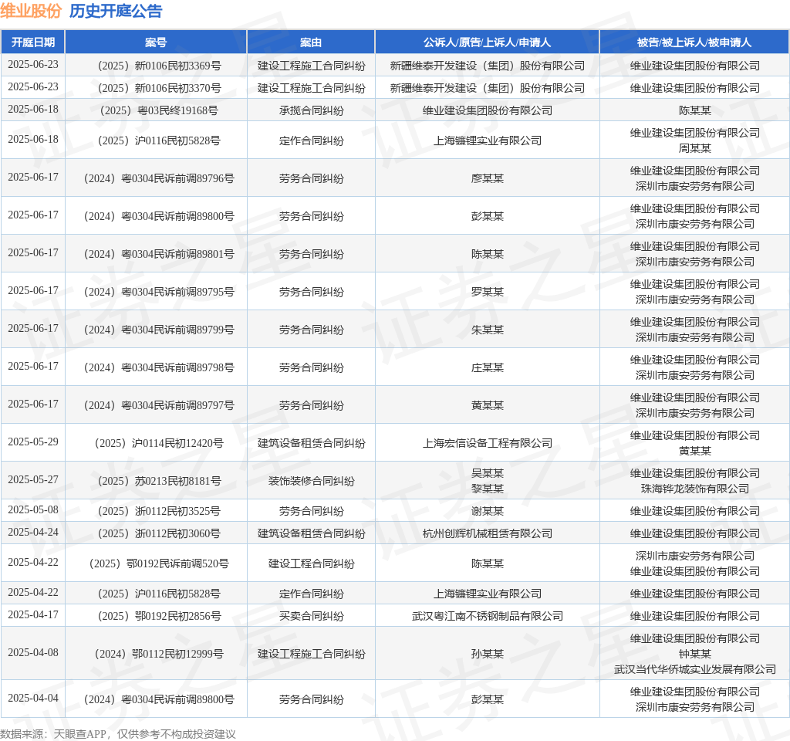
Task: Click case number 沪0114民初12420号
Action: pyautogui.click(x=159, y=443)
